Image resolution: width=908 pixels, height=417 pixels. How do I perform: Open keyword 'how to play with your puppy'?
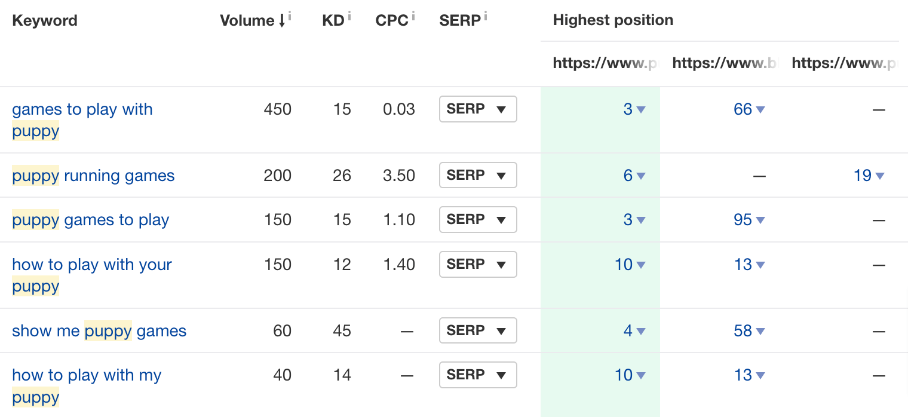click(x=91, y=264)
